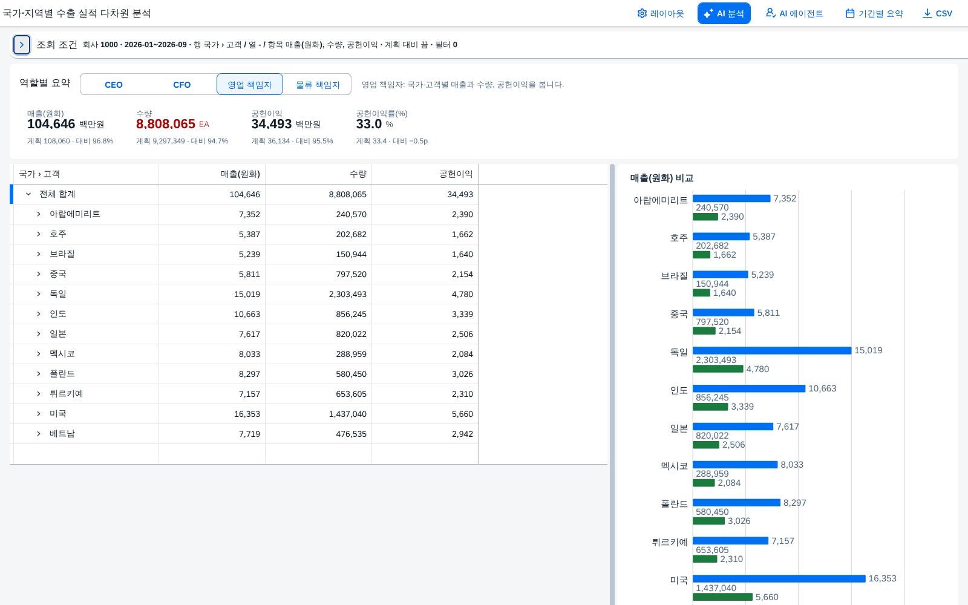
Task: Open the AI 에이전트 agent
Action: 794,13
